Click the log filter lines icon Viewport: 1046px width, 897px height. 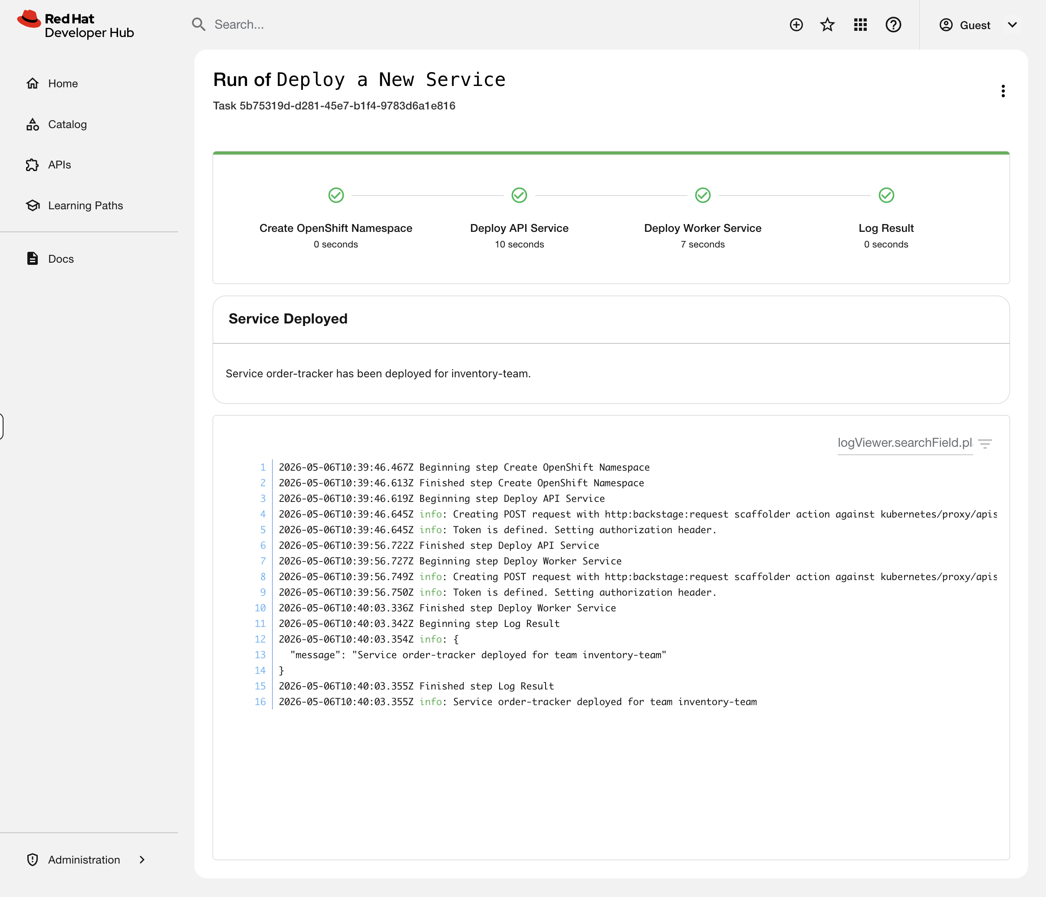985,443
